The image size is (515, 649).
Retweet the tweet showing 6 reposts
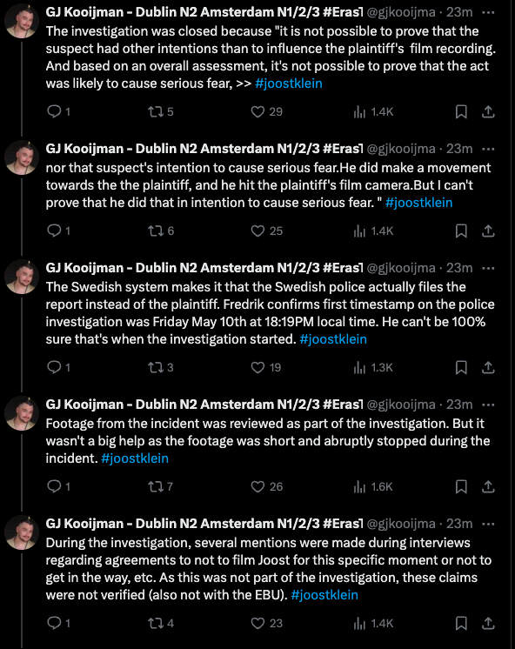(161, 231)
